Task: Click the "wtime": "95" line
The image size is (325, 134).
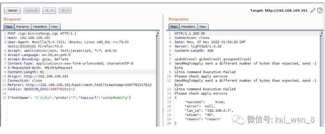Action: 200,115
